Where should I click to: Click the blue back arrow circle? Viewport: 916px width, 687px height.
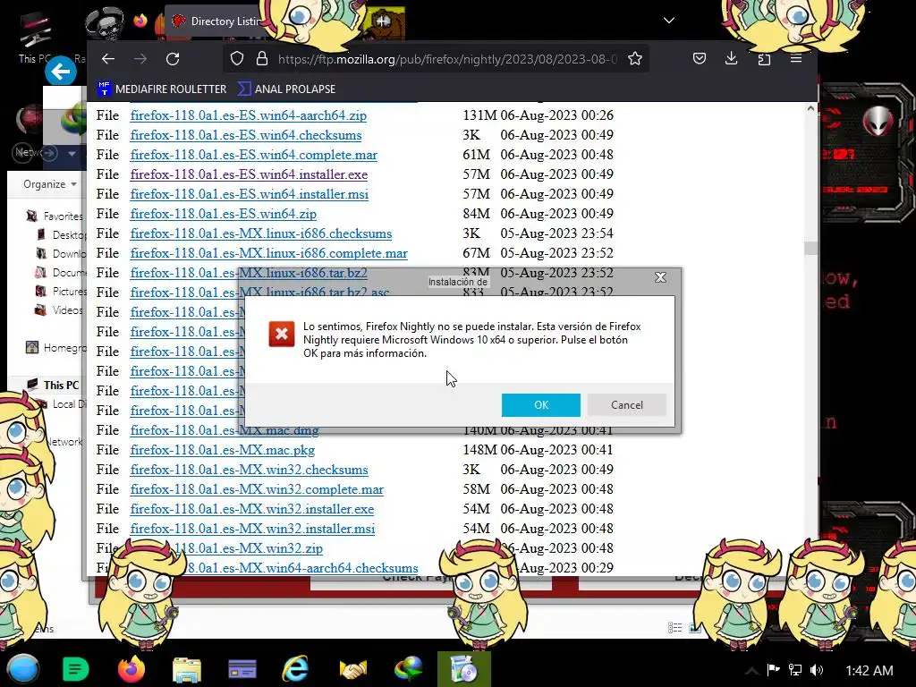(x=60, y=72)
